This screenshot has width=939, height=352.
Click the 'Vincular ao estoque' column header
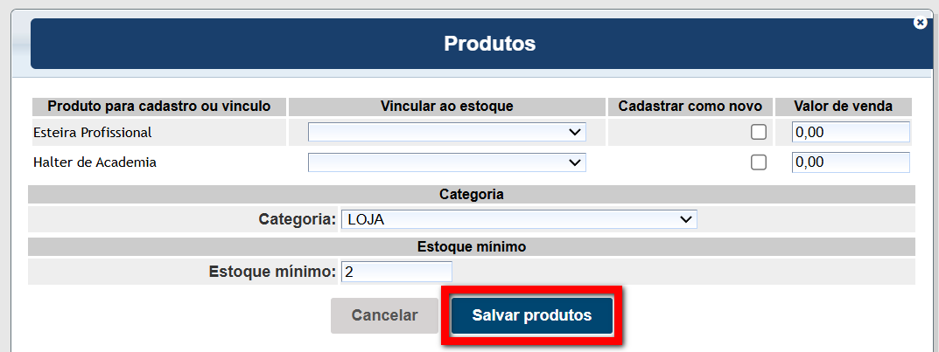point(446,107)
